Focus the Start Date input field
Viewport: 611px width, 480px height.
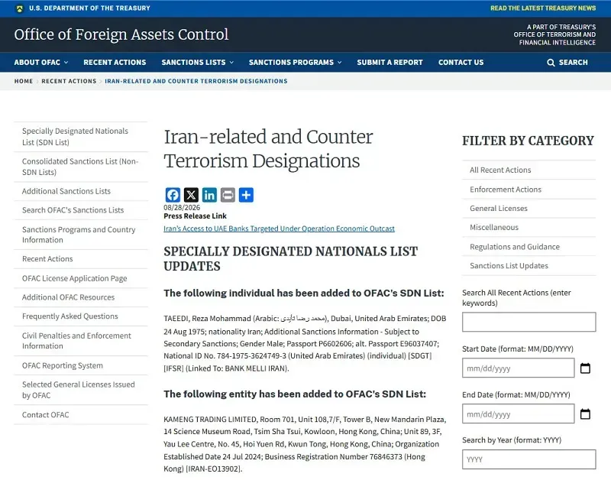[x=519, y=368]
